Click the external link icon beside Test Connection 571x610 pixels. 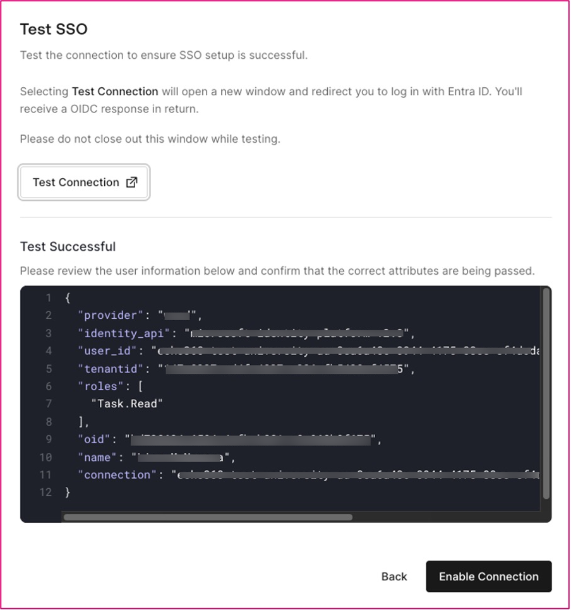(x=131, y=182)
